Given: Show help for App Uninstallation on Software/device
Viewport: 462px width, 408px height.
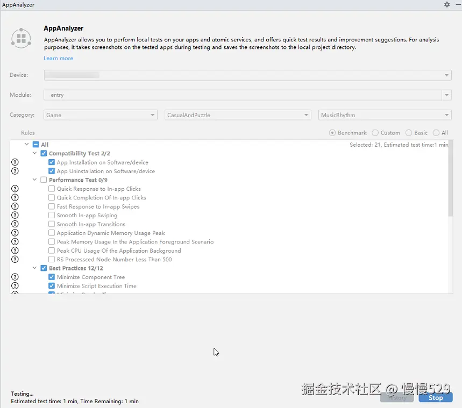Looking at the screenshot, I should [x=15, y=171].
